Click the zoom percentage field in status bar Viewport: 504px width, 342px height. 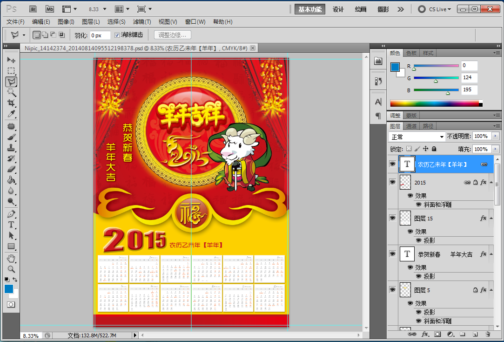tap(31, 335)
